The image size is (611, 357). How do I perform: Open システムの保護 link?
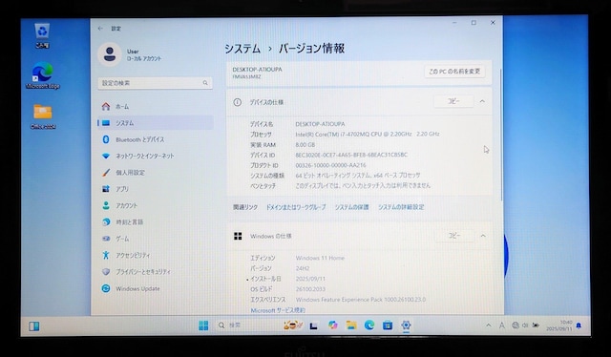point(352,207)
